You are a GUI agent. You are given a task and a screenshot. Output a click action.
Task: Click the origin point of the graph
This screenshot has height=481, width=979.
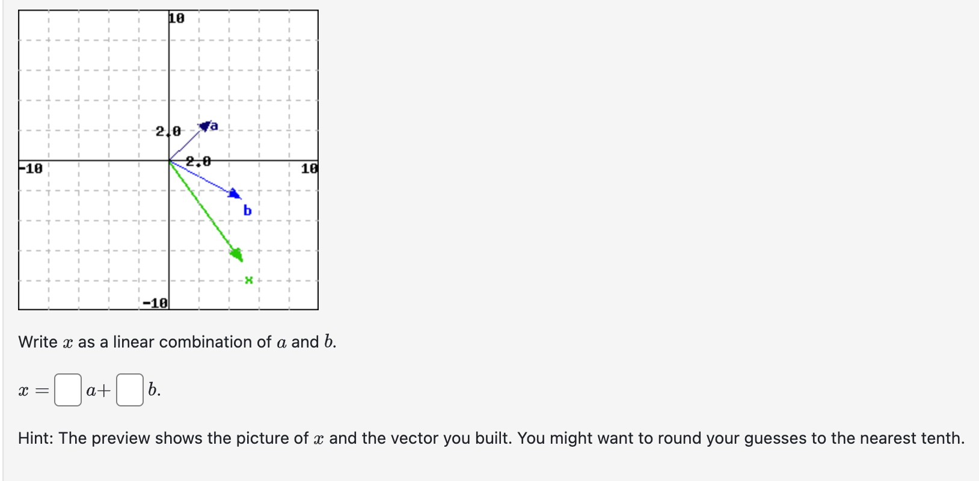tap(170, 161)
